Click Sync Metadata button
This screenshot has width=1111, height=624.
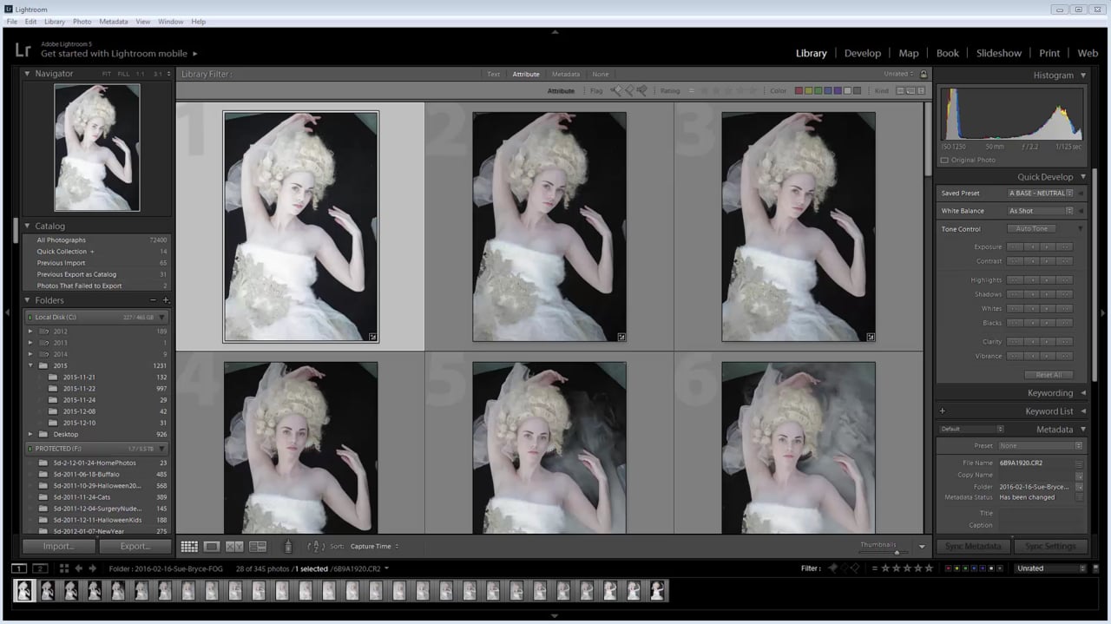pos(972,547)
